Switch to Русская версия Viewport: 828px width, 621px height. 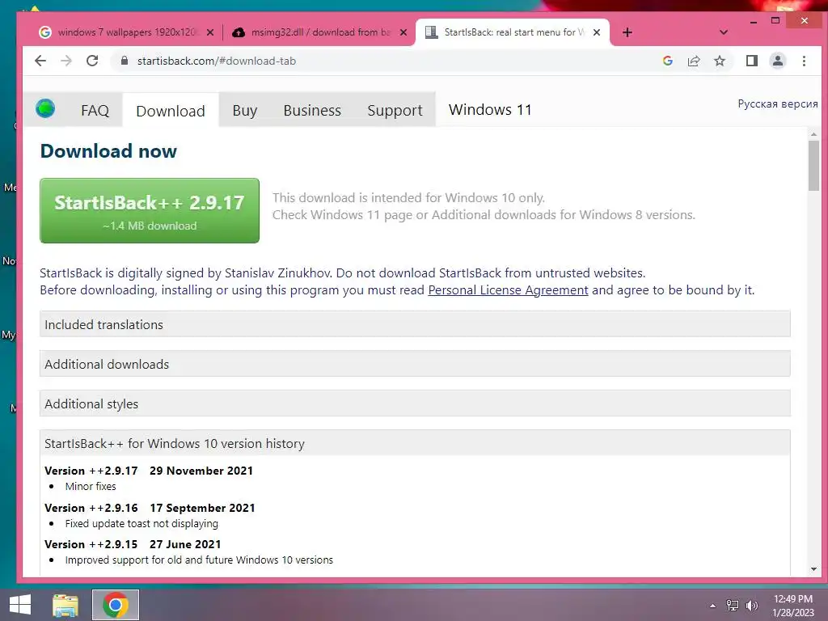[x=777, y=103]
